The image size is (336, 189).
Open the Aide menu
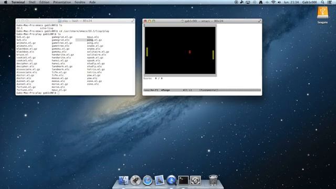point(92,2)
